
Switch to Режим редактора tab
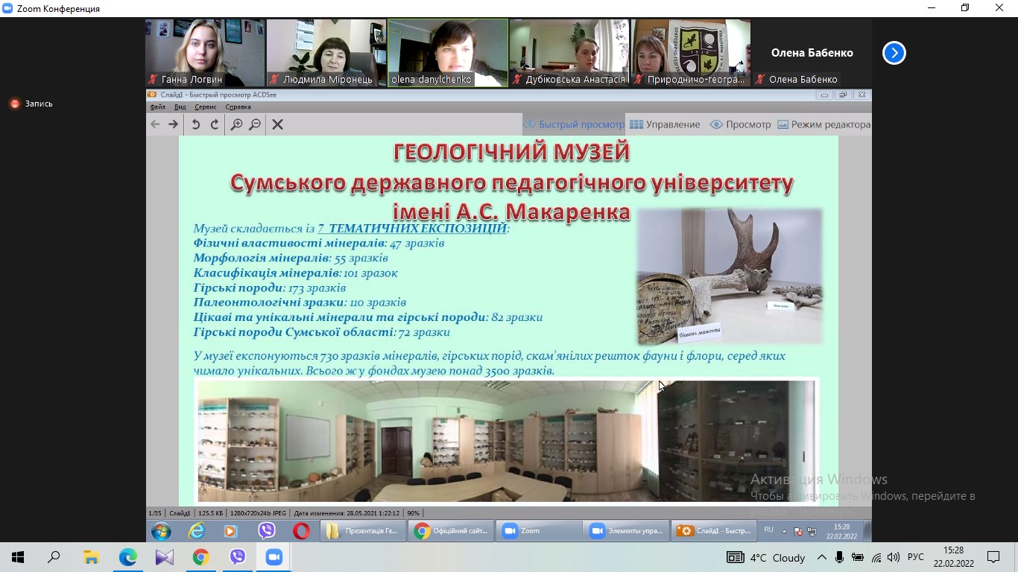(823, 124)
